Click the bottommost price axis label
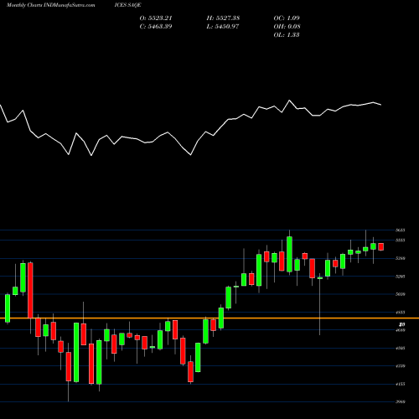The width and height of the screenshot is (419, 419). pyautogui.click(x=401, y=401)
